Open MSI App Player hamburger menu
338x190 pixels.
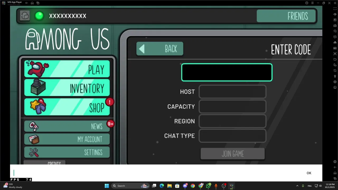click(x=312, y=3)
